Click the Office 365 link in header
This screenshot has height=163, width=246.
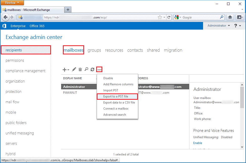point(37,26)
